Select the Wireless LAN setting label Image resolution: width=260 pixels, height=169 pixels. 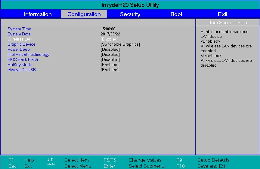[20, 39]
